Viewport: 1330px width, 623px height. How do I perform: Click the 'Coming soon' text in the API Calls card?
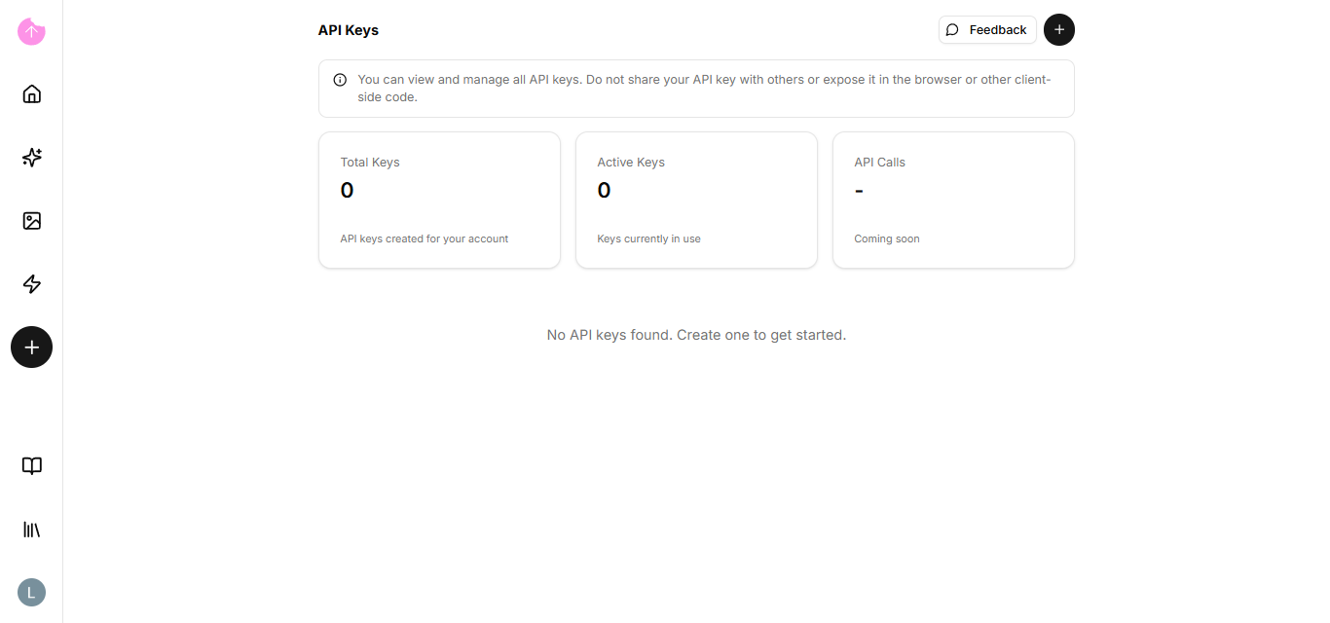click(x=886, y=238)
